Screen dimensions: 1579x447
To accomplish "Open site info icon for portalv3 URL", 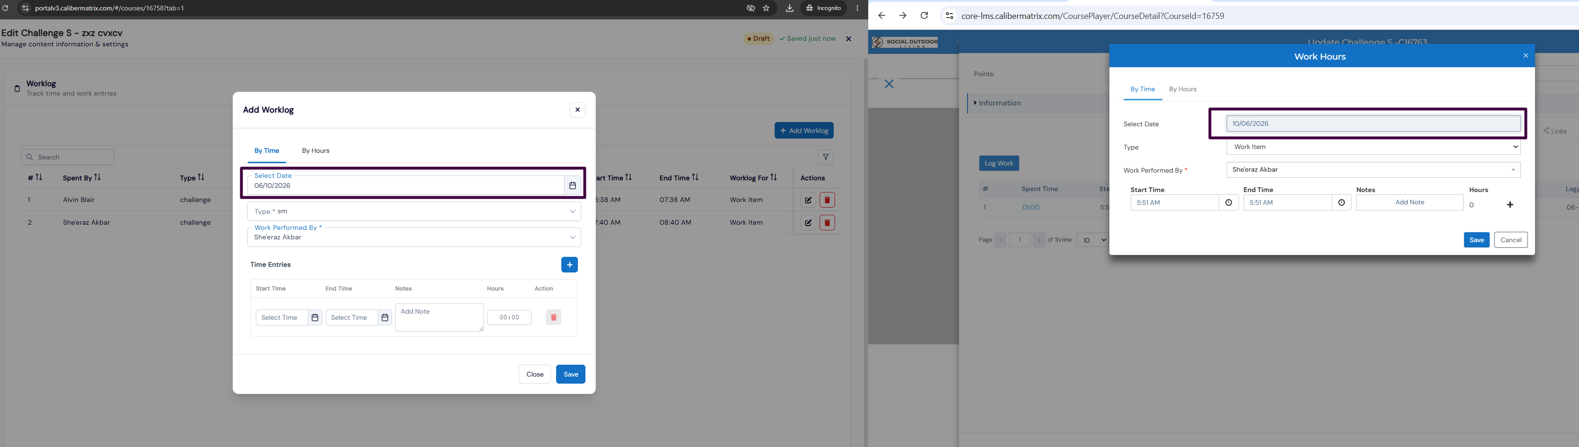I will pyautogui.click(x=25, y=8).
